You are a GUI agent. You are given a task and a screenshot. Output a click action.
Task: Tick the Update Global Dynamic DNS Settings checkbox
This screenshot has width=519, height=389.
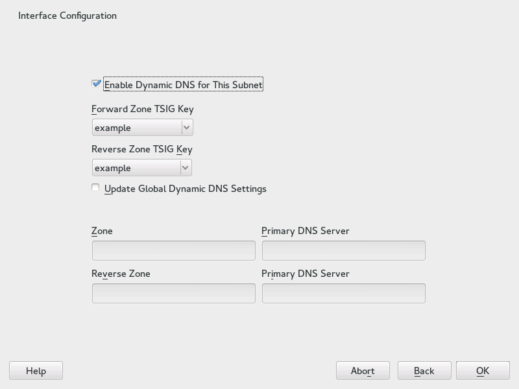(x=96, y=188)
